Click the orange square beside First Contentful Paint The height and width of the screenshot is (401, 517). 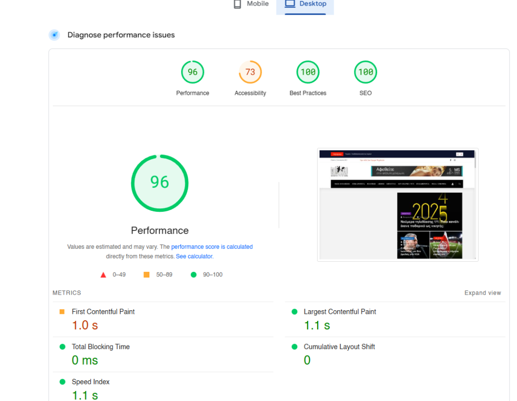click(62, 312)
